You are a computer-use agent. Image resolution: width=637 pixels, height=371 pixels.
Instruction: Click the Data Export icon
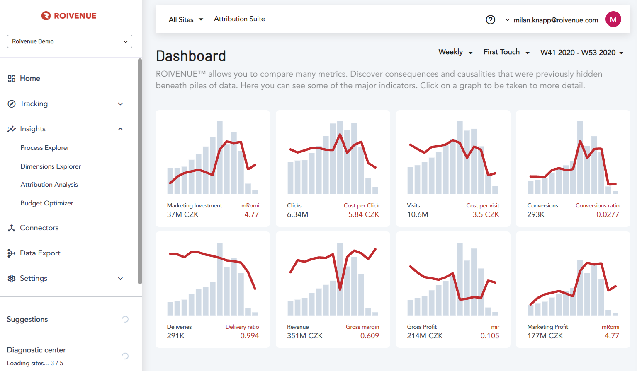[12, 253]
